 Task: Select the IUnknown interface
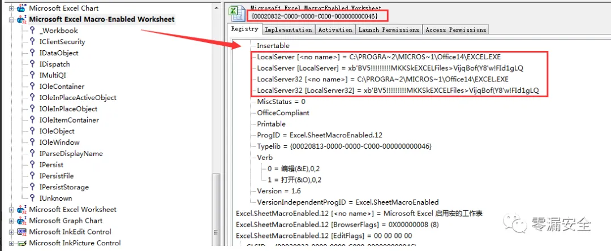[x=55, y=198]
